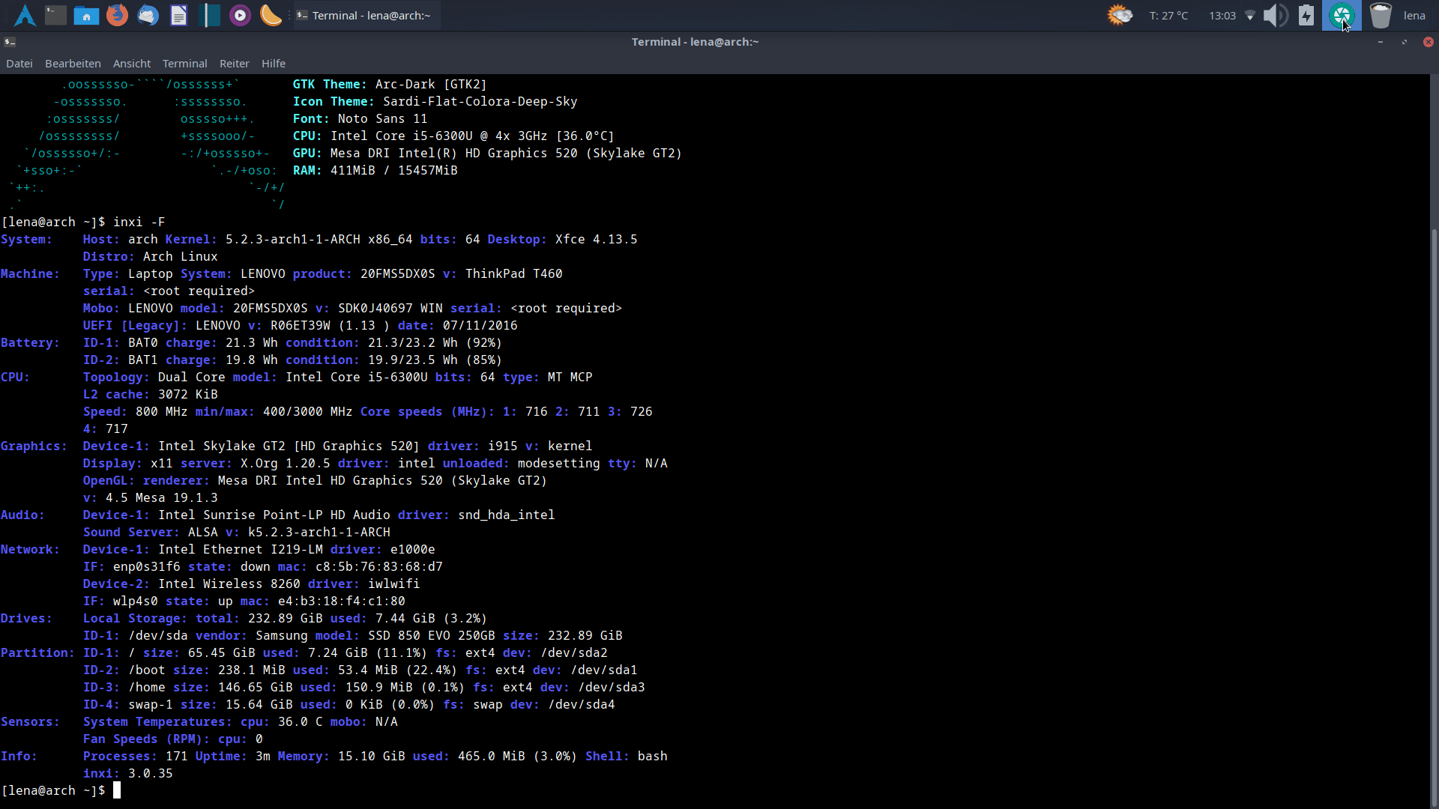Screen dimensions: 1439x809
Task: Click the volume speaker icon
Action: (1275, 15)
